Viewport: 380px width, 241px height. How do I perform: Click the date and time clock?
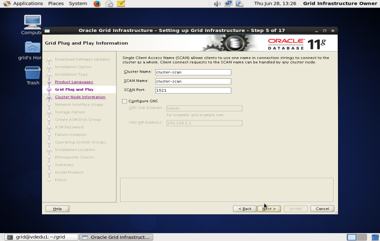pos(275,3)
